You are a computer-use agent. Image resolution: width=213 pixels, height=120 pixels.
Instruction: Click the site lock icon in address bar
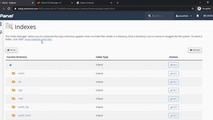[15, 9]
